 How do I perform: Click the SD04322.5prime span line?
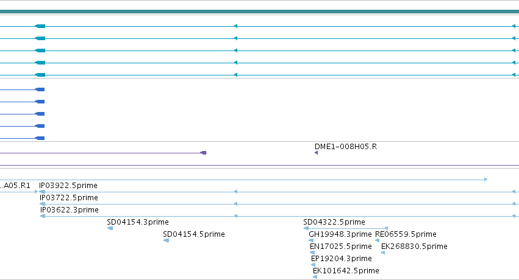(346, 228)
